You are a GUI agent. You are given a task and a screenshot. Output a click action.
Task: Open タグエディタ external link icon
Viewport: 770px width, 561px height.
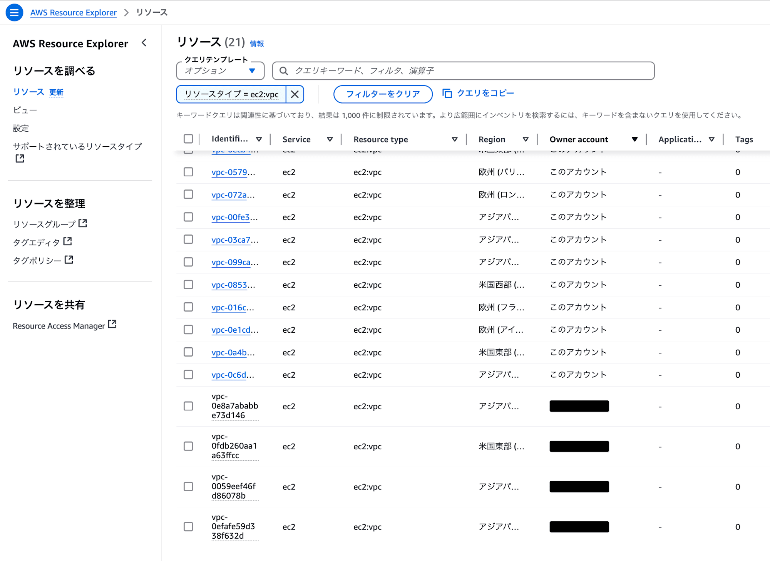coord(68,241)
